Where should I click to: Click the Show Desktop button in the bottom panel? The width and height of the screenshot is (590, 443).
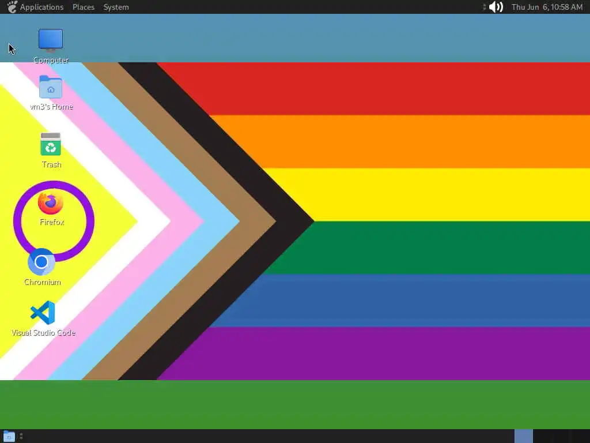9,436
